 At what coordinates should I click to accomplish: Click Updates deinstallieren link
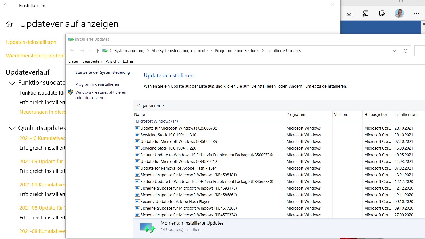tap(31, 42)
